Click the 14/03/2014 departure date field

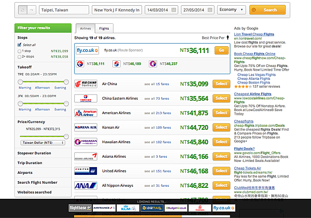coord(161,10)
